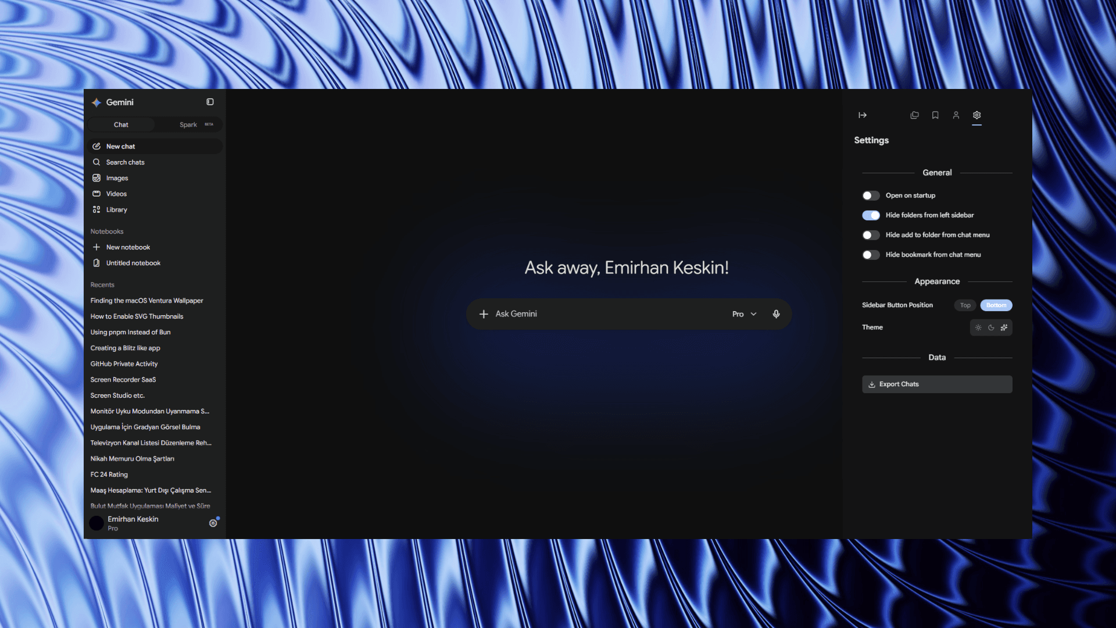Click the Videos label in sidebar
Viewport: 1116px width, 628px height.
(x=116, y=194)
